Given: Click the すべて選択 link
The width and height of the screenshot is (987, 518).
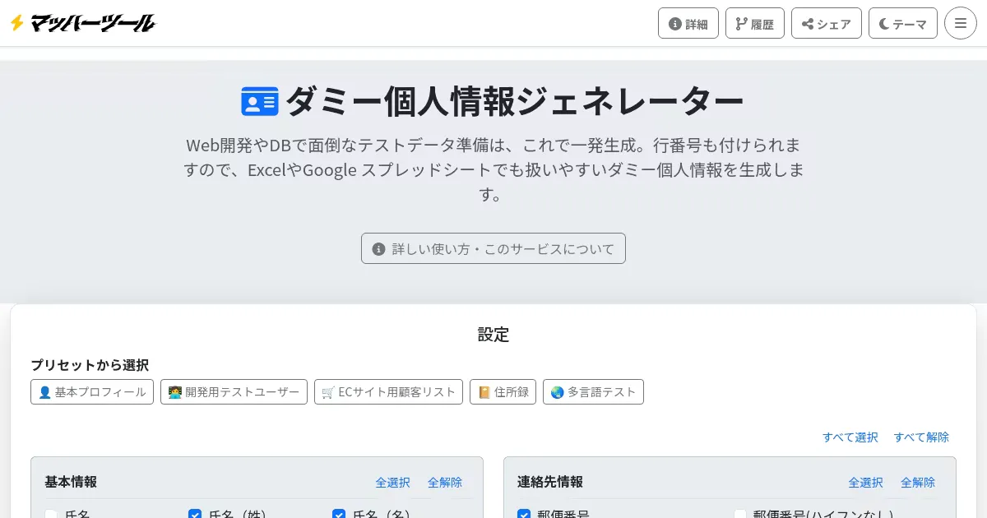Looking at the screenshot, I should coord(850,437).
